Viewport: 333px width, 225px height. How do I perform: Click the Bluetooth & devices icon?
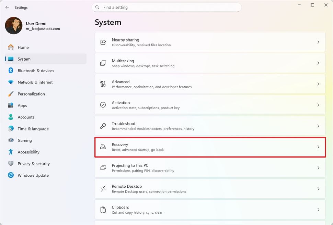tap(11, 71)
